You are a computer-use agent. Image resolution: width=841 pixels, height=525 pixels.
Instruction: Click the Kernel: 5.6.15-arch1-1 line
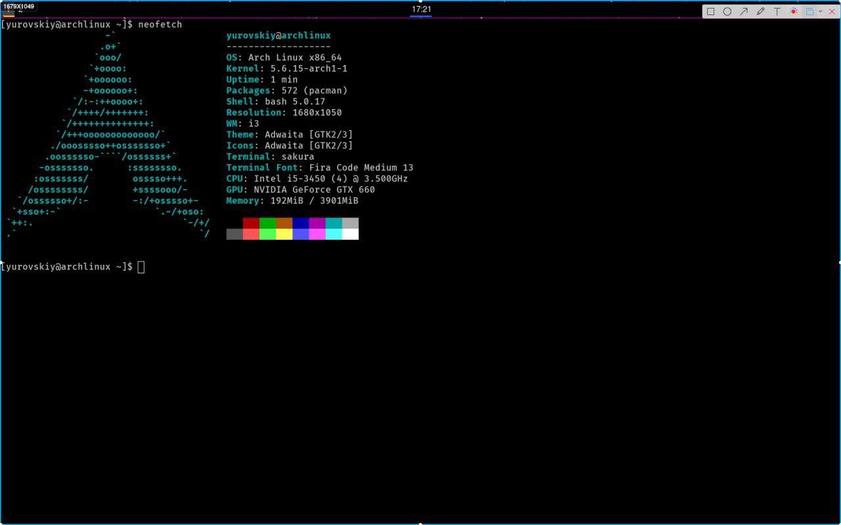286,68
